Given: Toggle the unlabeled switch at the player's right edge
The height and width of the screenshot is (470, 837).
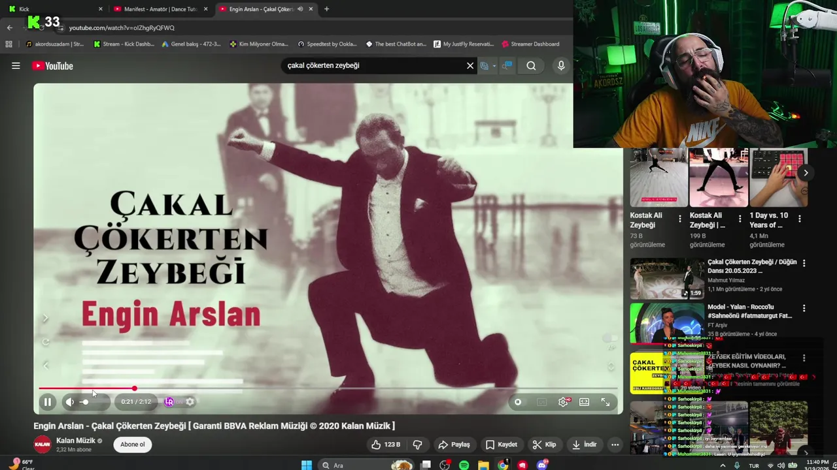Looking at the screenshot, I should click(x=609, y=338).
